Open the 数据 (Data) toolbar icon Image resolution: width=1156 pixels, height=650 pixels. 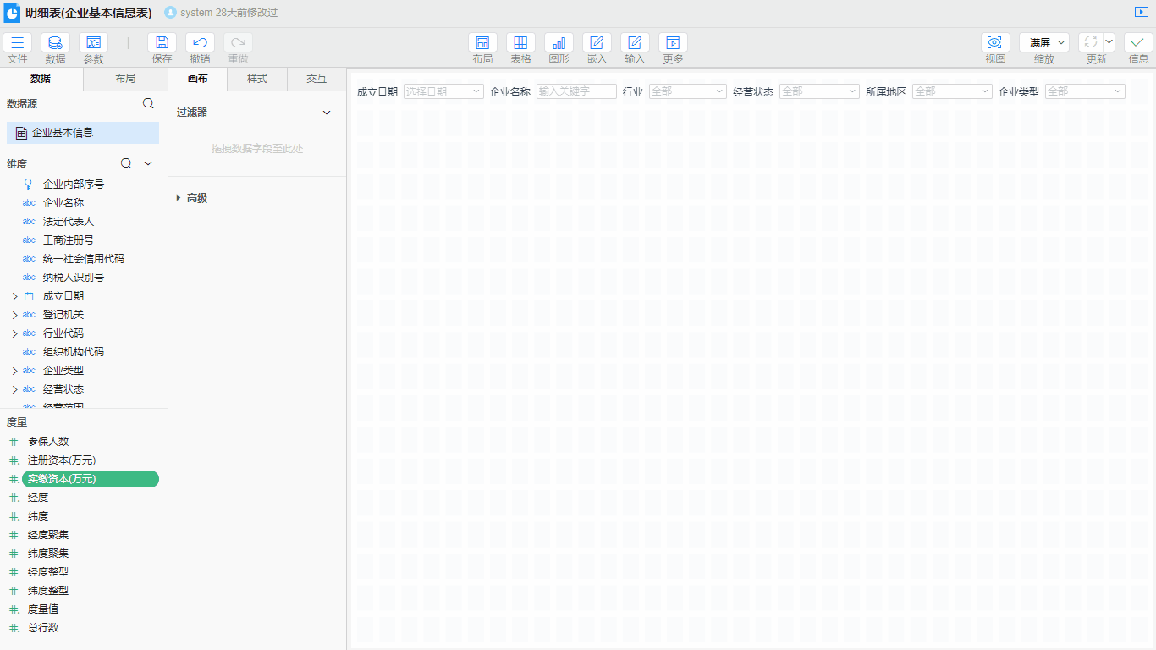coord(55,43)
